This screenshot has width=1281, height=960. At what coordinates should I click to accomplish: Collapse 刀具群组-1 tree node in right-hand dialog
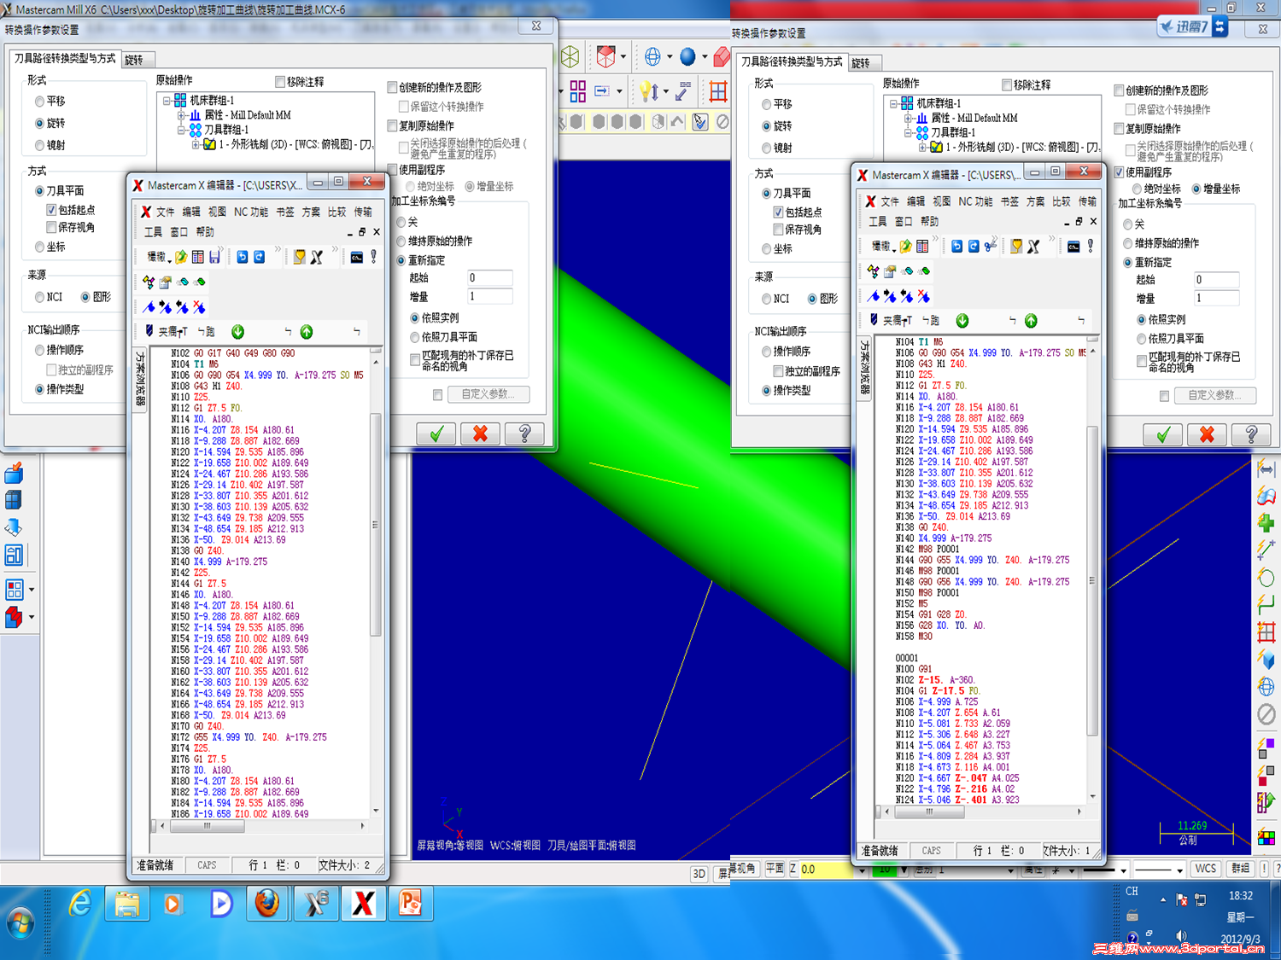(x=908, y=132)
